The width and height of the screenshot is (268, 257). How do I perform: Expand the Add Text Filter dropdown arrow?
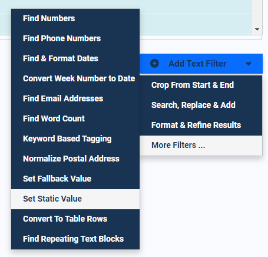coord(249,64)
